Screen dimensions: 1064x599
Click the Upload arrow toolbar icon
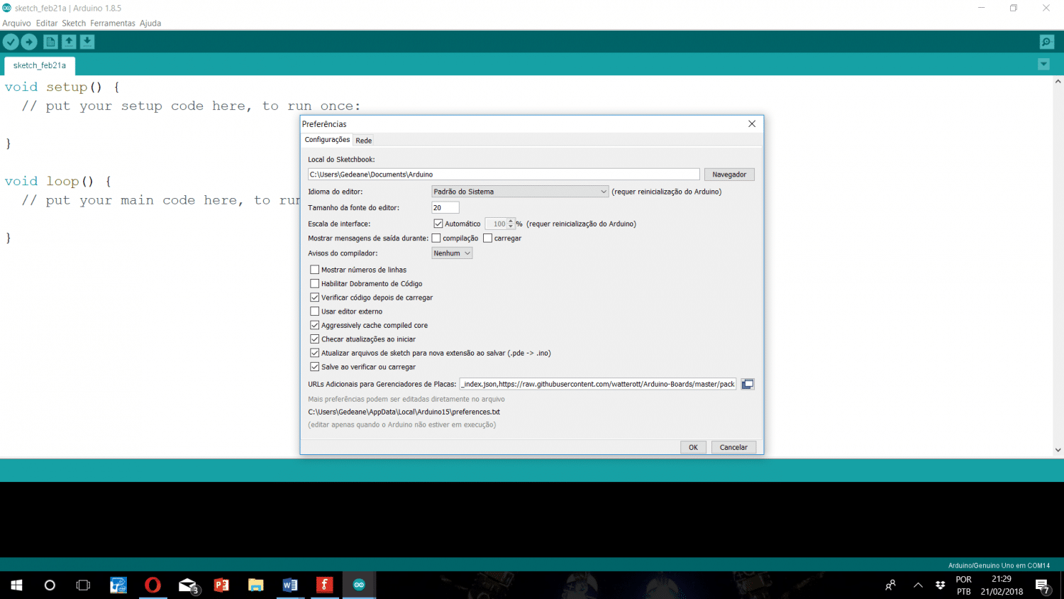(29, 42)
